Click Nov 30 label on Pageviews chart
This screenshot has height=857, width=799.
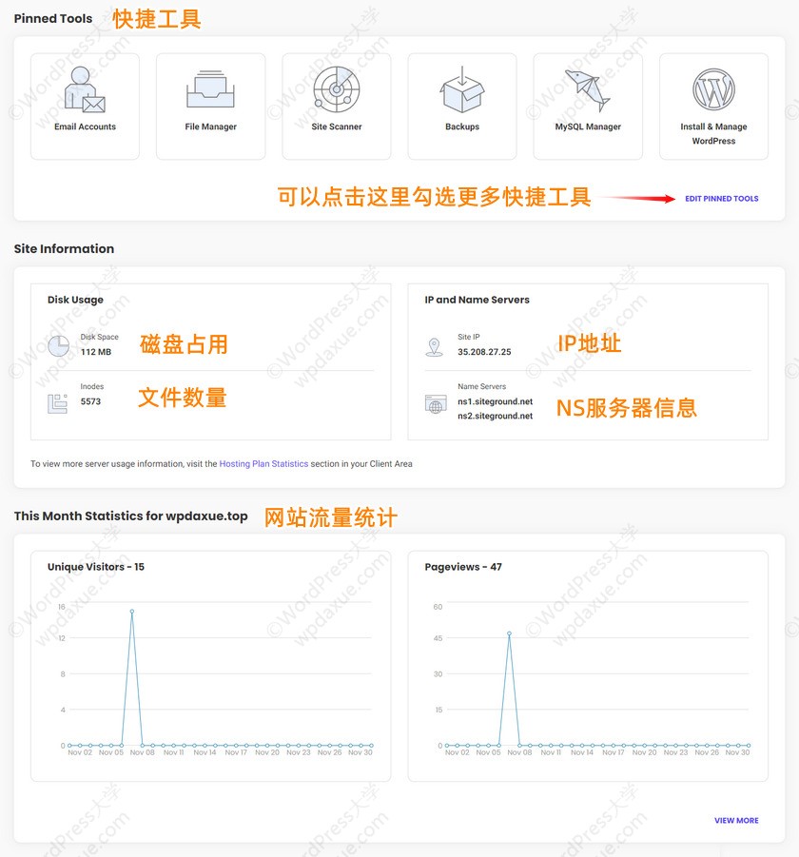click(737, 752)
